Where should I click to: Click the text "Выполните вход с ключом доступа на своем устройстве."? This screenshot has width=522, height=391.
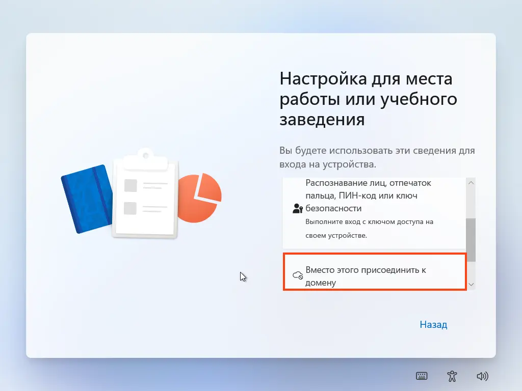369,229
